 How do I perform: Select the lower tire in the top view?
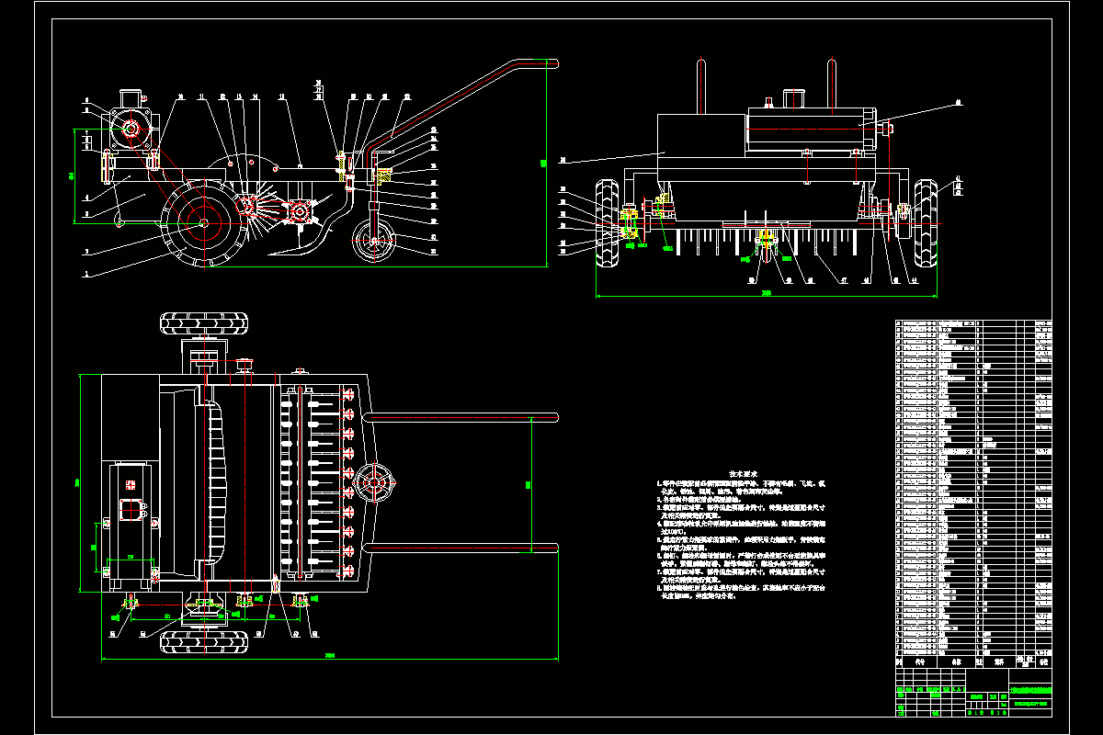point(205,641)
